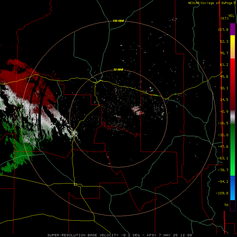Click the 50 NMI range ring label
Viewport: 237px width, 237px height.
[x=118, y=70]
